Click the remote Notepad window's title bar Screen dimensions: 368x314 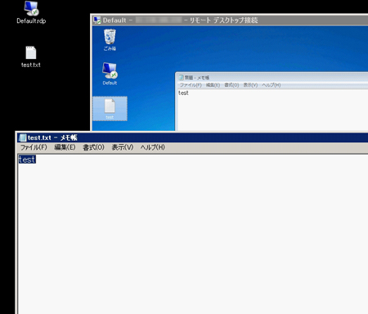272,78
